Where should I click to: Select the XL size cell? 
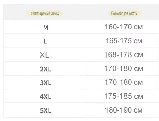[x=44, y=55]
